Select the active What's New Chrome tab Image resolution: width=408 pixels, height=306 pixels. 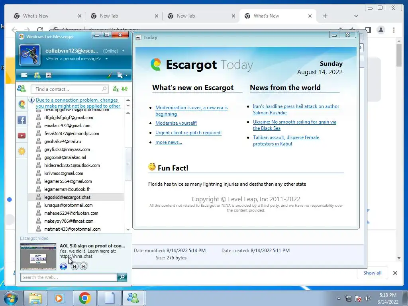coord(277,16)
